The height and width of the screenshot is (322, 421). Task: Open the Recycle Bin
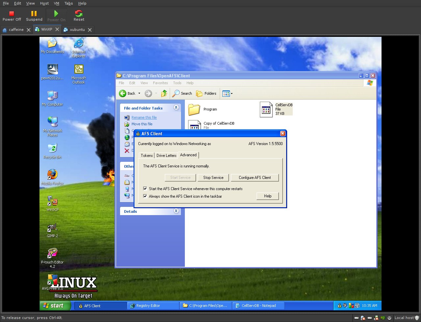(52, 151)
